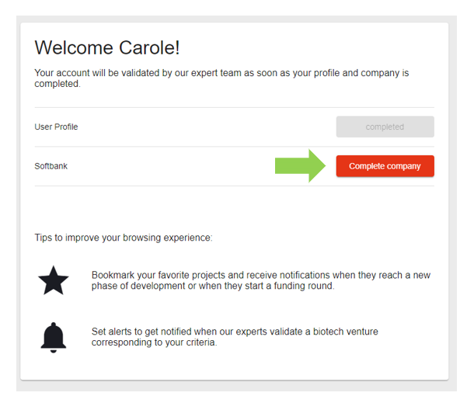Click the greyed-out completed button
This screenshot has height=403, width=474.
385,127
